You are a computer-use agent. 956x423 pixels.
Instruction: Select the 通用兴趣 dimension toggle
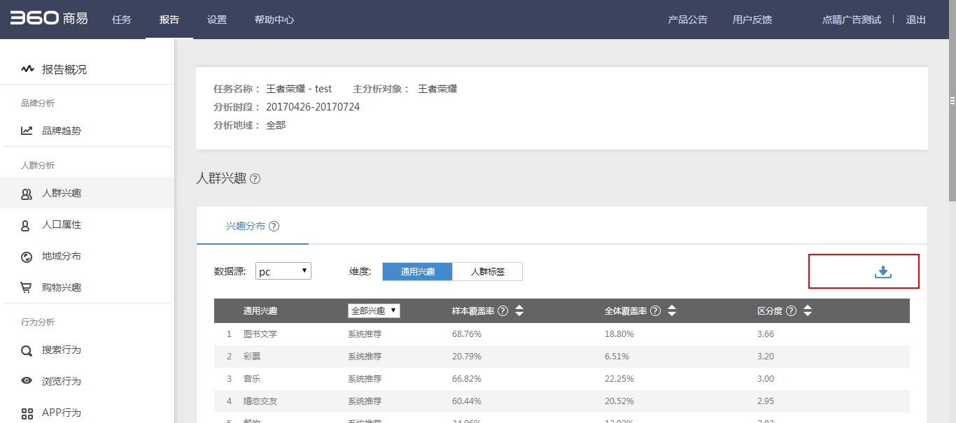[x=418, y=272]
